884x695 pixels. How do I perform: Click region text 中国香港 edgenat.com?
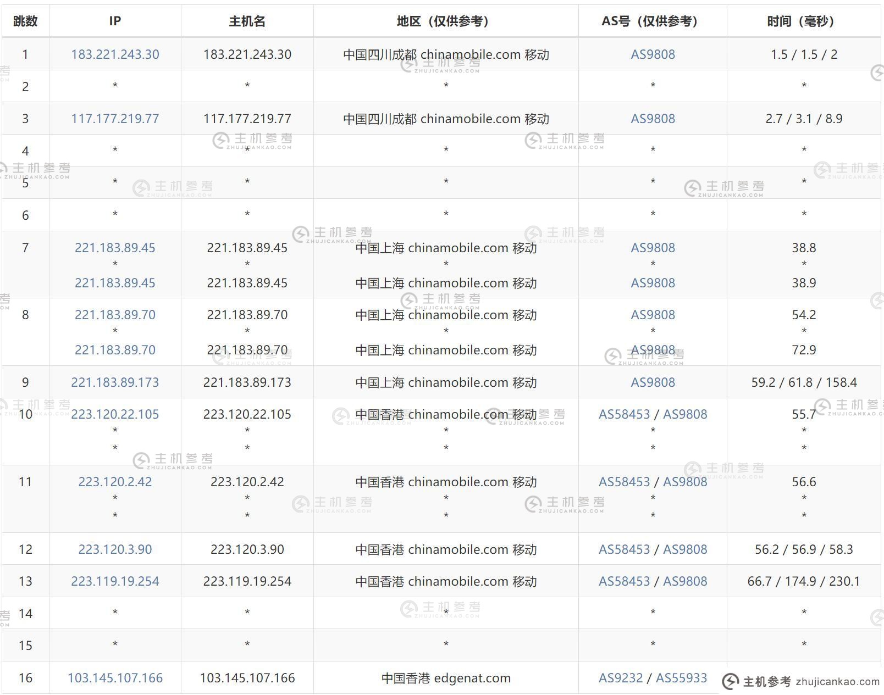pyautogui.click(x=446, y=678)
